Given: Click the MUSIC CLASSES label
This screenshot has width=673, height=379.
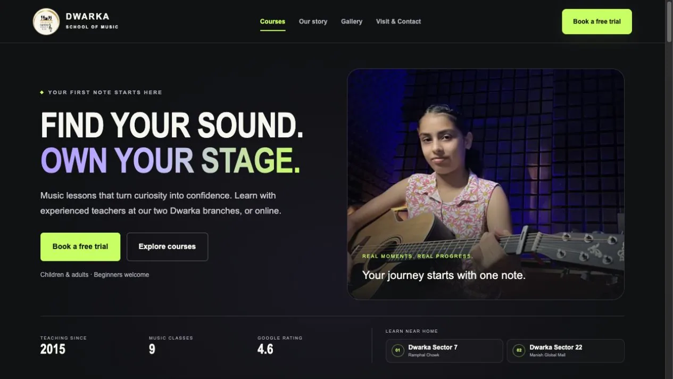Looking at the screenshot, I should (x=171, y=338).
